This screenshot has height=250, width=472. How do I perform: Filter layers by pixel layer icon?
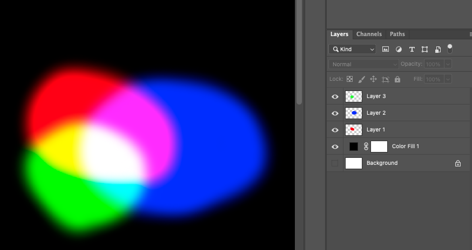[x=386, y=49]
